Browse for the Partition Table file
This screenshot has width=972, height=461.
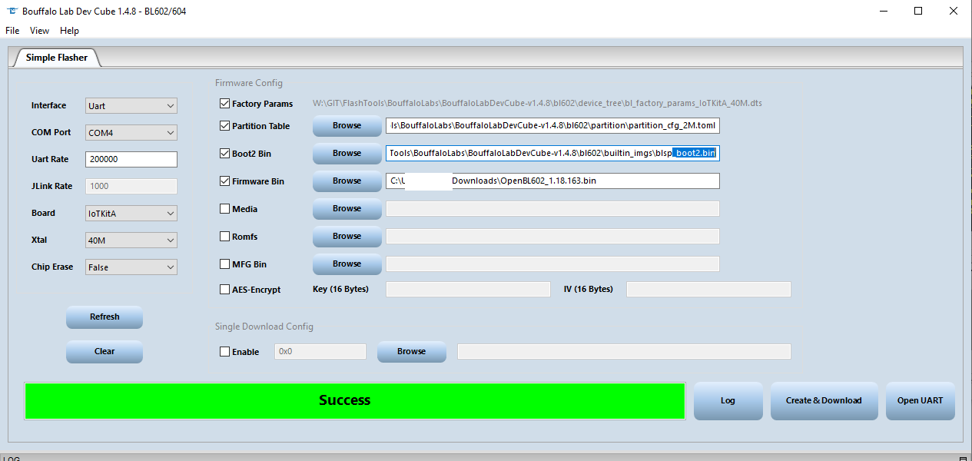point(347,126)
